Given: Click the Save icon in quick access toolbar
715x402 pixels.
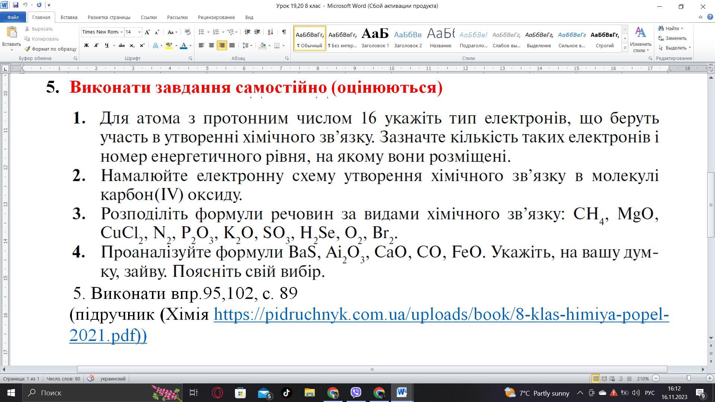Looking at the screenshot, I should [x=16, y=5].
